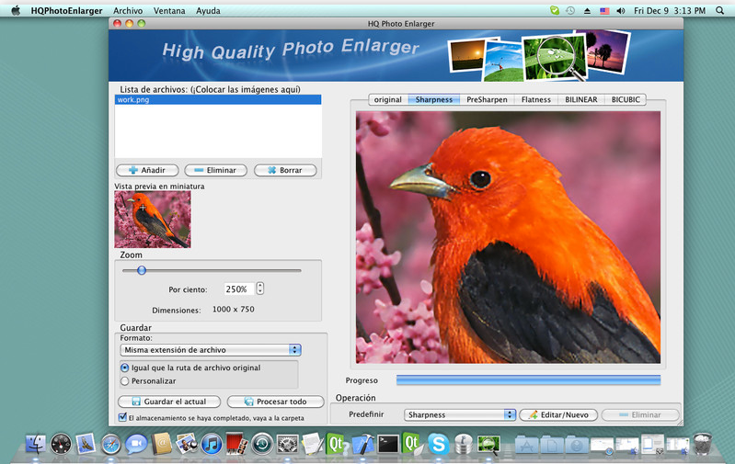Open the HQPhotoEnlarger application menu
This screenshot has height=464, width=735.
click(66, 10)
